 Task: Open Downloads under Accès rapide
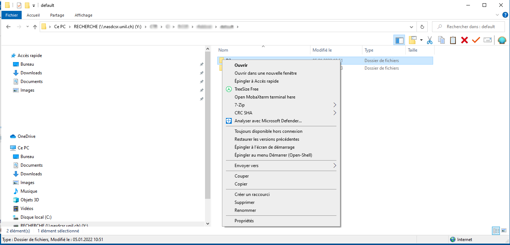click(x=31, y=73)
